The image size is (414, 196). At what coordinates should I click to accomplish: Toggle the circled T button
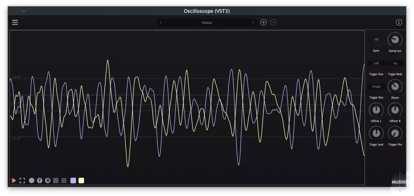coord(40,180)
